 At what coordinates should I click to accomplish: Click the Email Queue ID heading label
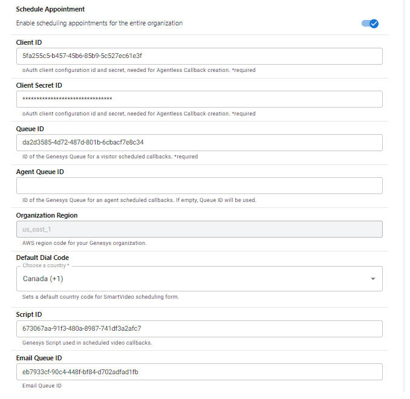pos(39,358)
